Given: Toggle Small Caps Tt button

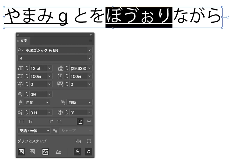Looking at the screenshot, I should (x=31, y=121).
